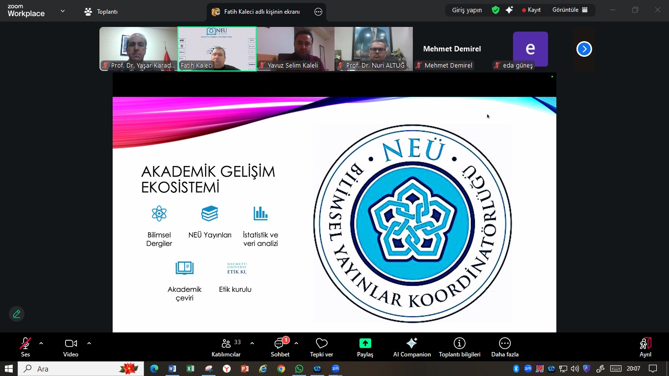Expand video options arrow beside Video
The height and width of the screenshot is (376, 669).
[89, 343]
